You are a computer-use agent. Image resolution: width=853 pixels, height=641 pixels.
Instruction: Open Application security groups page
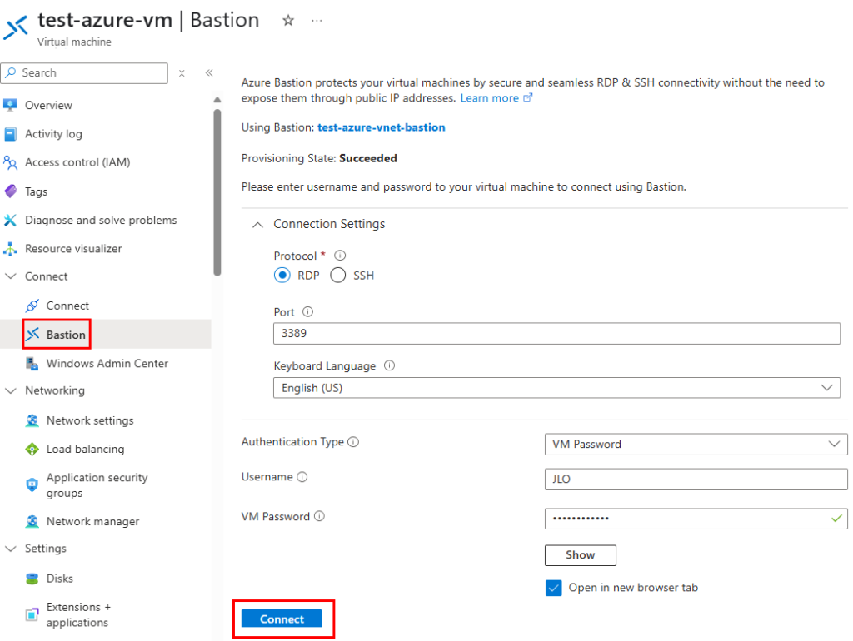(97, 485)
